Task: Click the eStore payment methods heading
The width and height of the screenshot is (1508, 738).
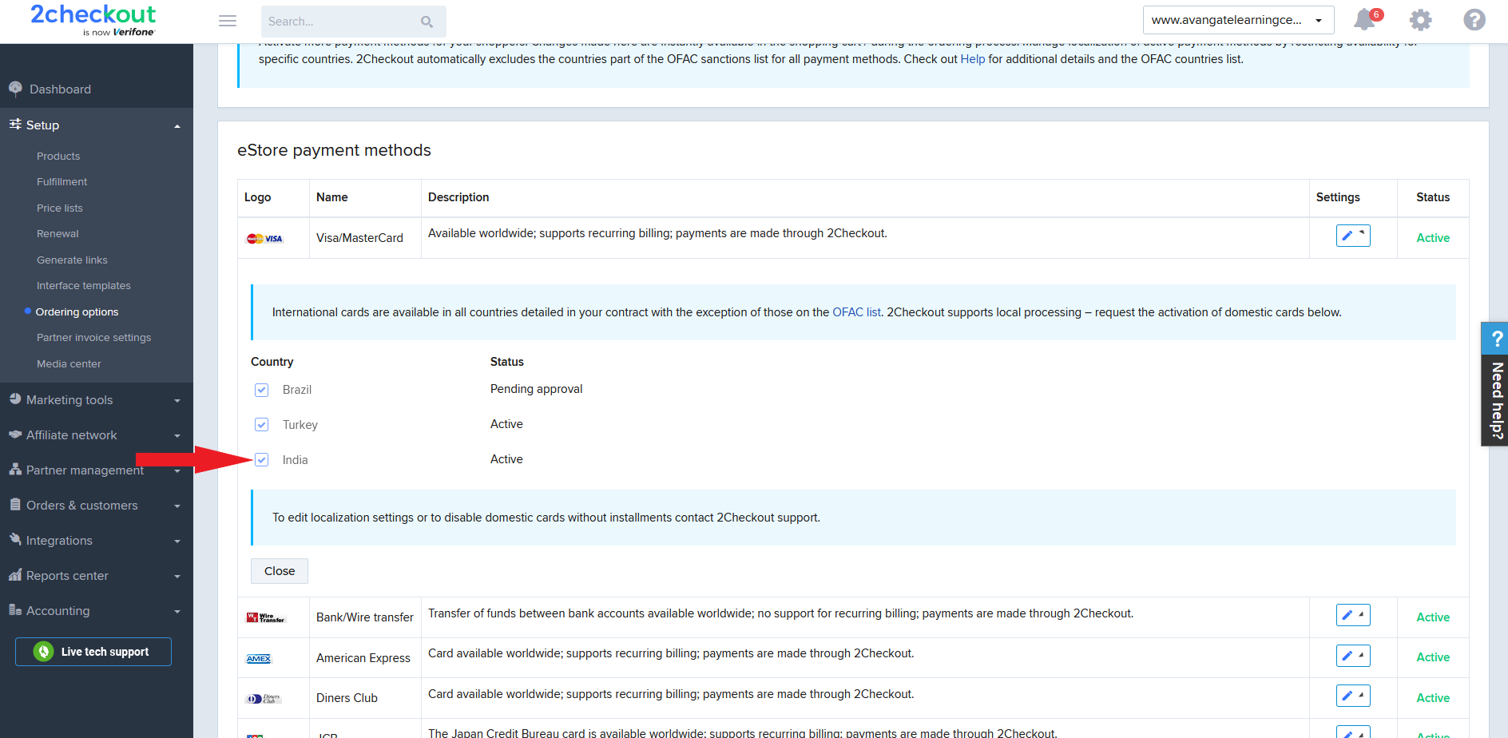Action: click(334, 150)
